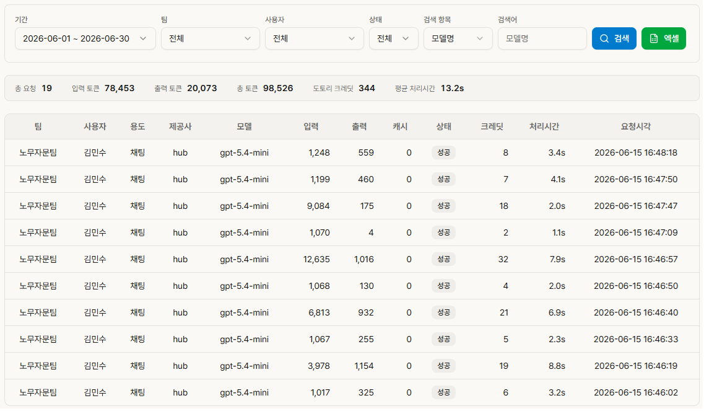Click gpt-5.4-mini in the 16:47:09 row
704x411 pixels.
244,232
